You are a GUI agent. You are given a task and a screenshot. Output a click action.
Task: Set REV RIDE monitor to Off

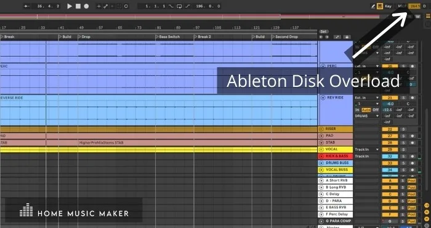click(376, 110)
